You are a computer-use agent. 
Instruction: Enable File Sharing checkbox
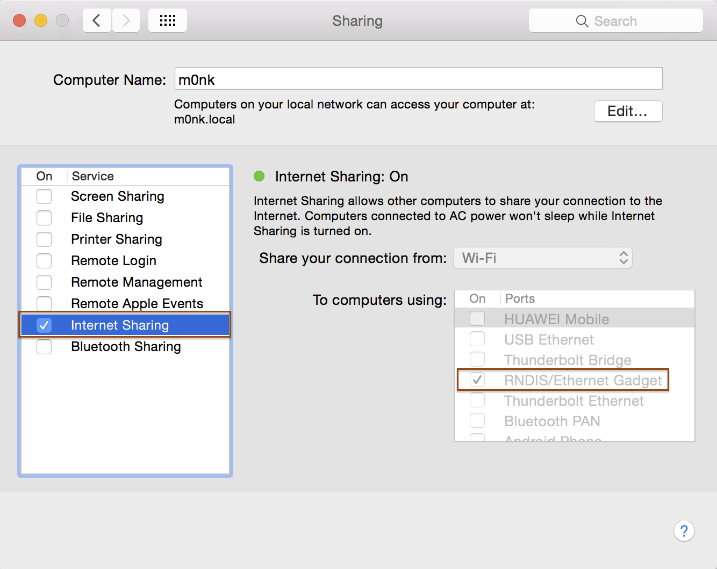pos(44,218)
